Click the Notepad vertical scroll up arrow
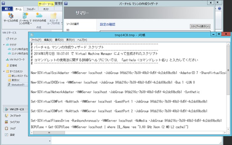The image size is (232, 145). coord(228,44)
